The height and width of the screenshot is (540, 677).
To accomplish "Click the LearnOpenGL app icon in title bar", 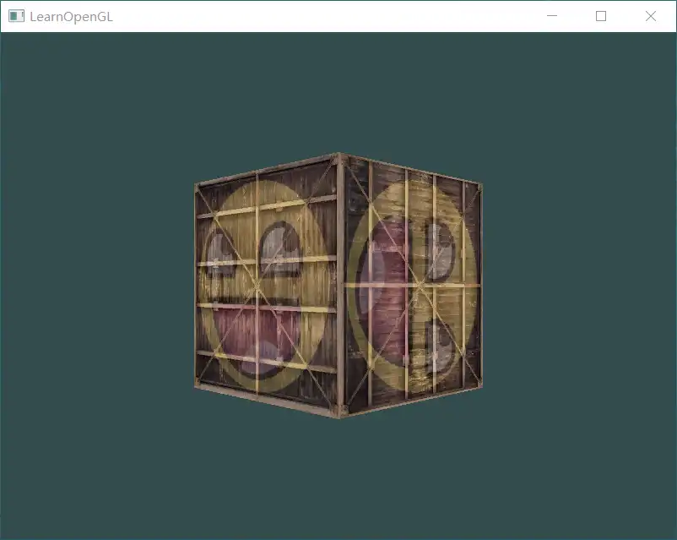I will 16,16.
